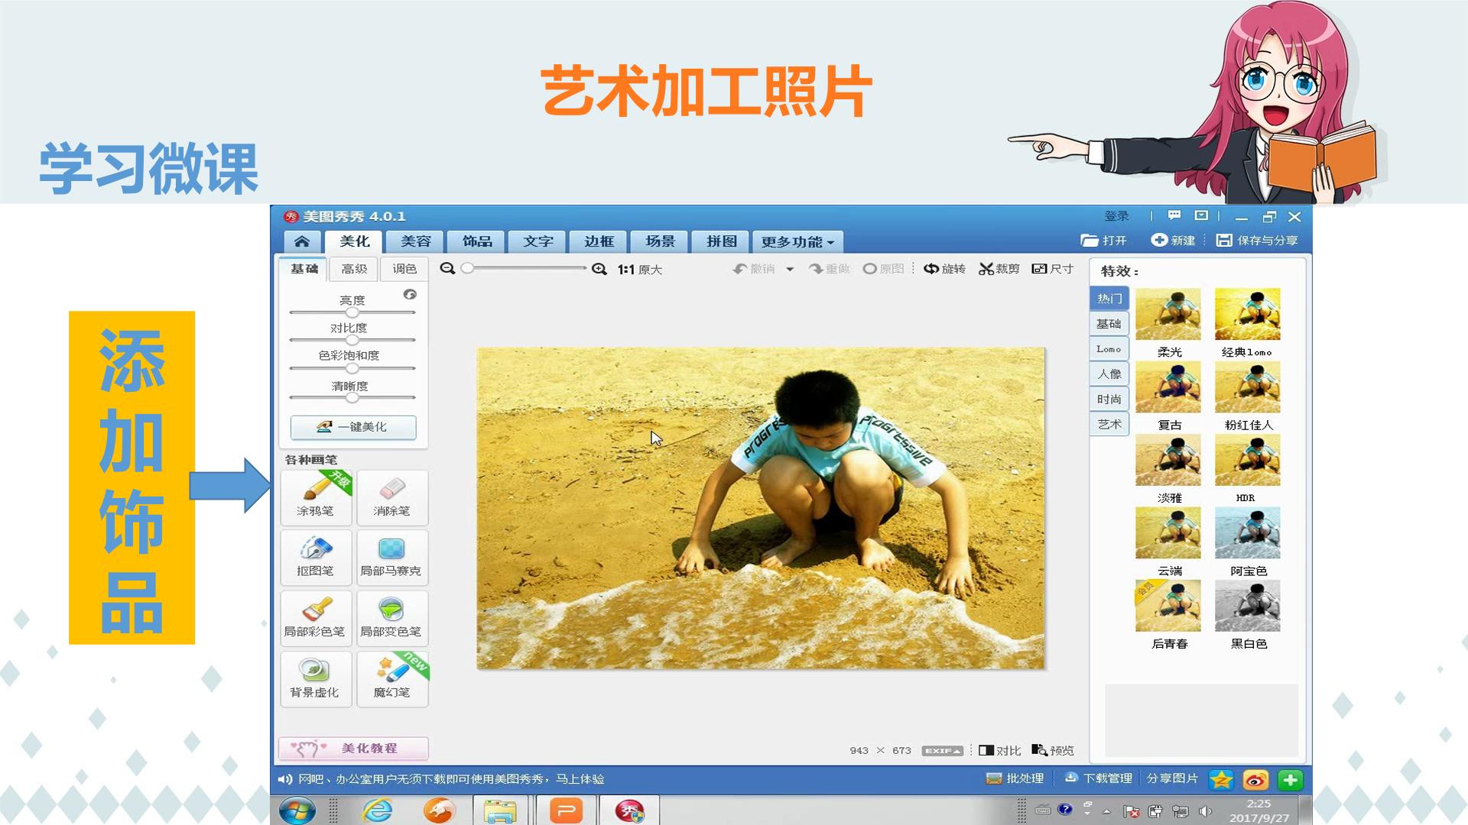Click the EXIF info toggle

[x=942, y=751]
